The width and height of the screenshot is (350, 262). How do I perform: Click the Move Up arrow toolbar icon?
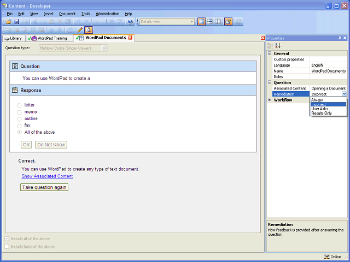pyautogui.click(x=51, y=30)
